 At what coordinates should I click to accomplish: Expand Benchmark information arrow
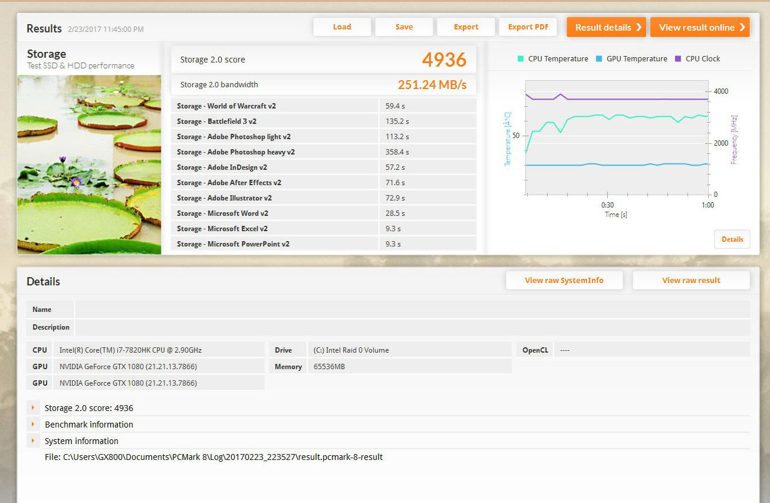pos(33,424)
